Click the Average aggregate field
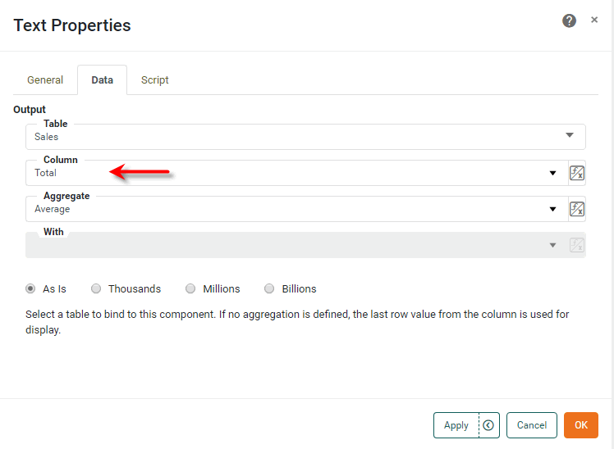The width and height of the screenshot is (614, 449). click(x=287, y=209)
